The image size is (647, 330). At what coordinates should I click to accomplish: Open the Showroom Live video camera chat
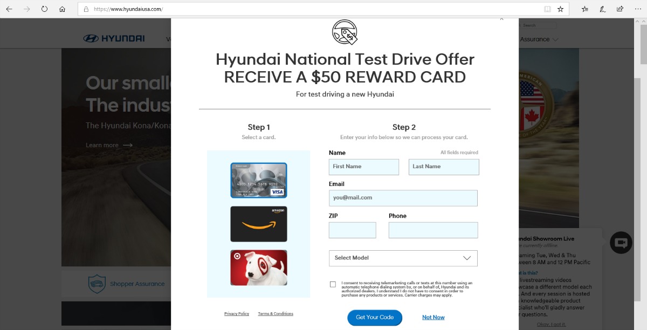(621, 243)
